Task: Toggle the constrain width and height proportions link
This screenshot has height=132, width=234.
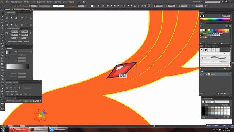Action: (30, 33)
